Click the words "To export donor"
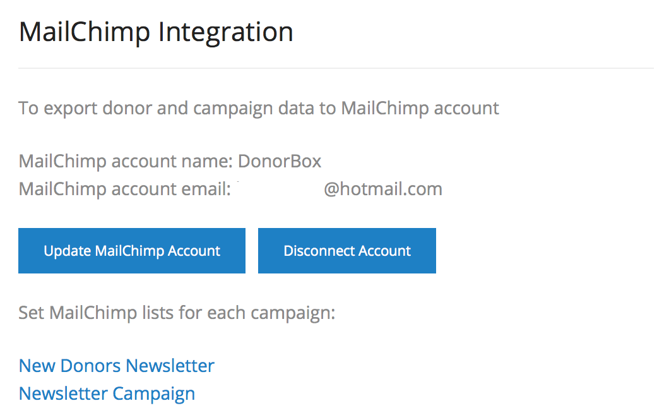This screenshot has height=420, width=657. [x=82, y=108]
